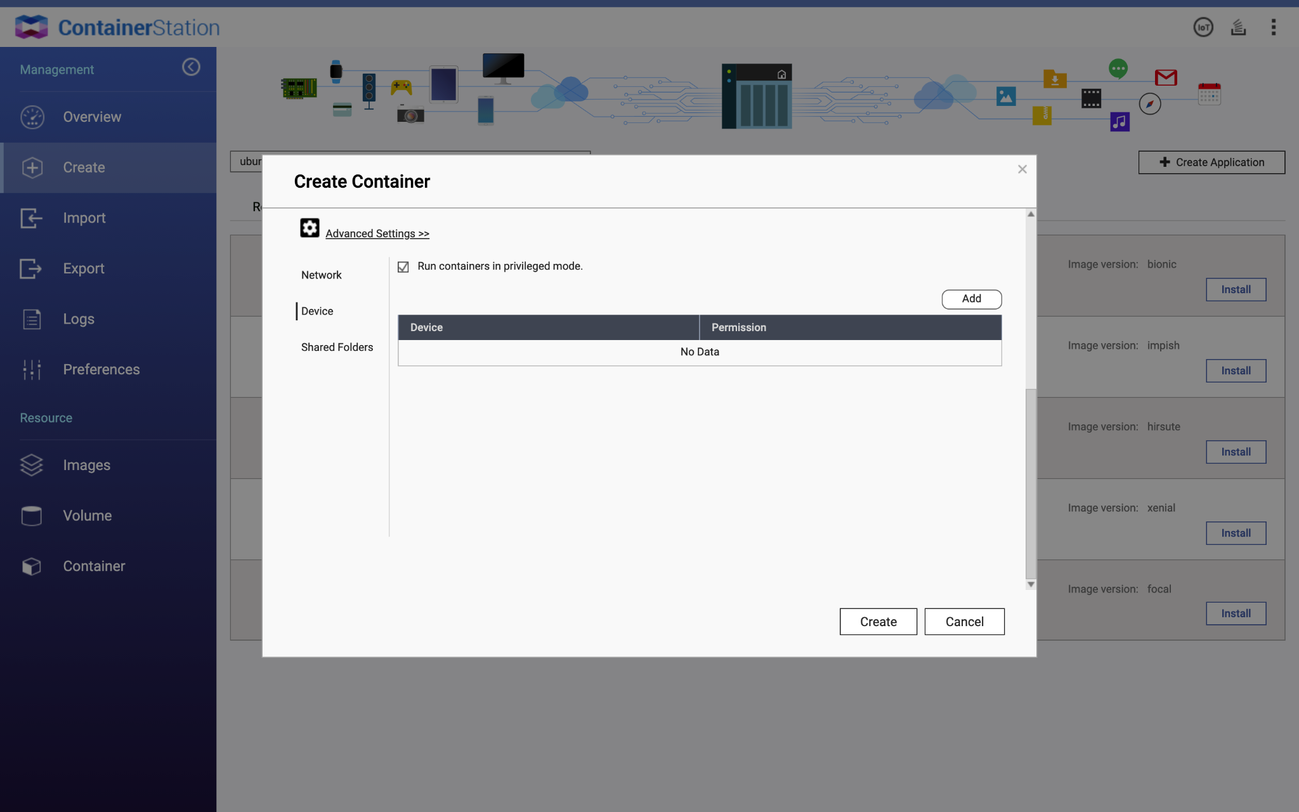Open Images in the Resource section
Image resolution: width=1299 pixels, height=812 pixels.
click(x=86, y=466)
